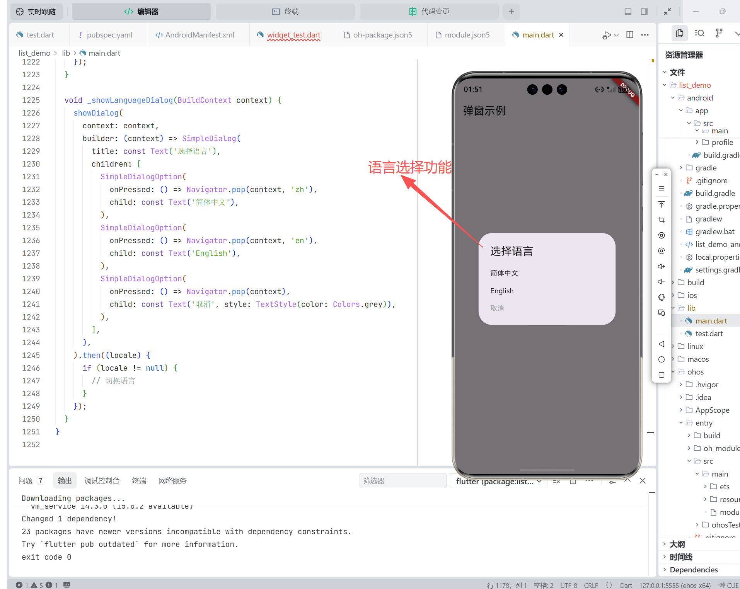Click the emulator Home circle button
Image resolution: width=740 pixels, height=589 pixels.
[x=662, y=359]
